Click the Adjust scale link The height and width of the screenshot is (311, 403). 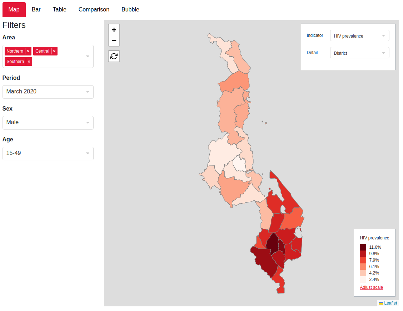pyautogui.click(x=372, y=287)
